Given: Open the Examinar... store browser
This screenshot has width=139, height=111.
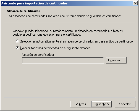Looking at the screenshot, I should pyautogui.click(x=116, y=60).
